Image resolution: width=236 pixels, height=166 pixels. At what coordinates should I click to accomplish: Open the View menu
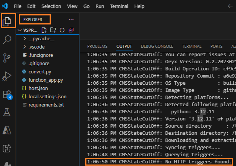(72, 6)
